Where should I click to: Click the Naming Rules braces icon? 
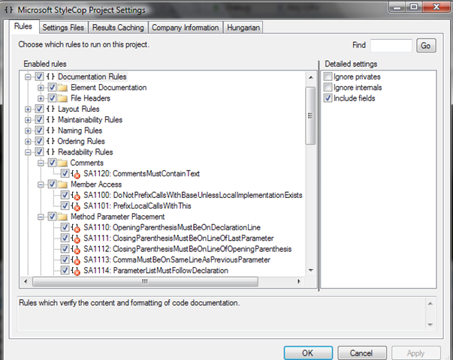click(50, 130)
